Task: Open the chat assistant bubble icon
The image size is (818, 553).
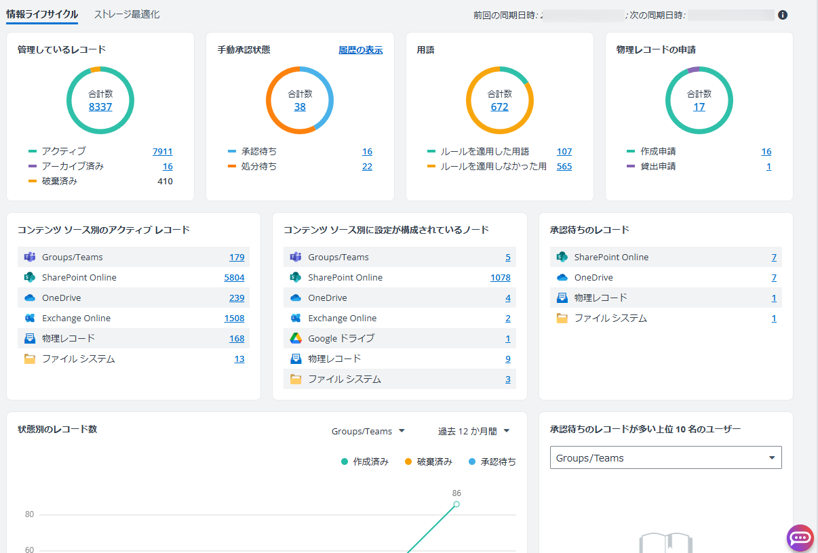Action: point(800,537)
